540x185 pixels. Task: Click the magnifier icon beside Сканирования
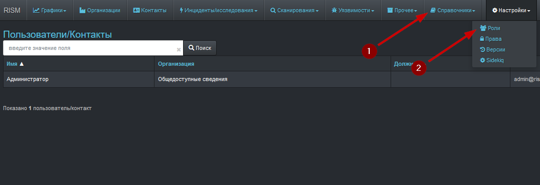[273, 11]
